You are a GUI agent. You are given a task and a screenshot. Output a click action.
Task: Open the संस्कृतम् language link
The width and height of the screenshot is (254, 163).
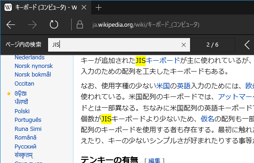tap(24, 155)
